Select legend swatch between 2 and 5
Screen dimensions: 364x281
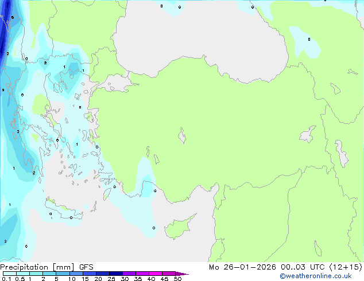tap(49, 274)
